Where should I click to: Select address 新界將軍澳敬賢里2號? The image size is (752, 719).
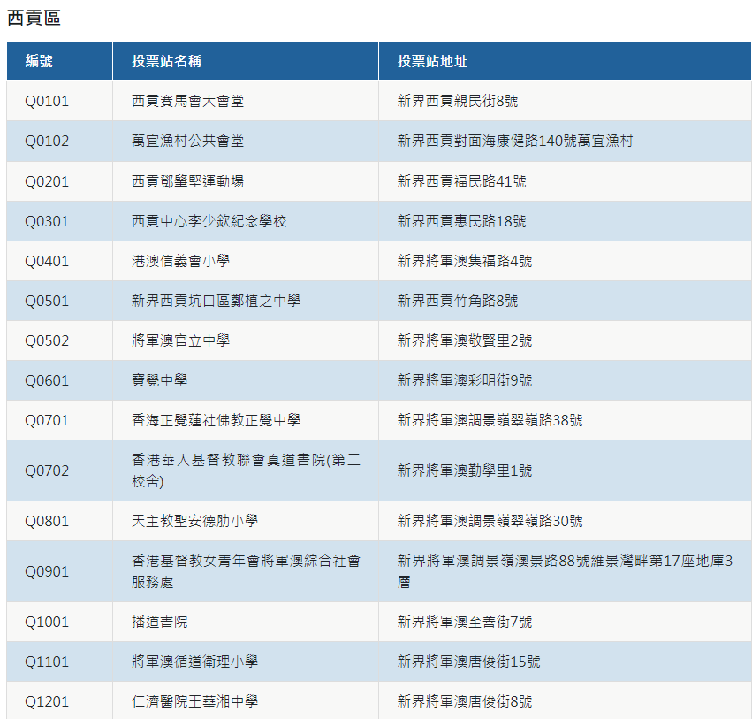465,340
